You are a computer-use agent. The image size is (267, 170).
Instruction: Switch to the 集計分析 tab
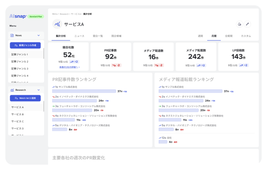(x=61, y=36)
